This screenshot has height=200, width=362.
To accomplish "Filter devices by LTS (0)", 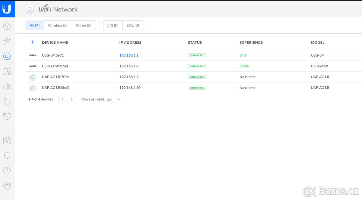I will point(113,26).
